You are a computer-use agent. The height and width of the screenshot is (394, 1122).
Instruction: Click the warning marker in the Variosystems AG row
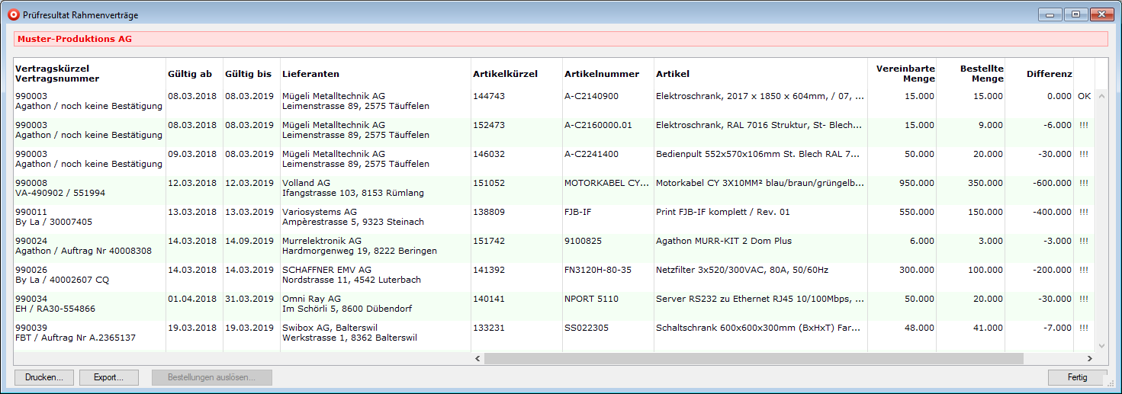1084,213
